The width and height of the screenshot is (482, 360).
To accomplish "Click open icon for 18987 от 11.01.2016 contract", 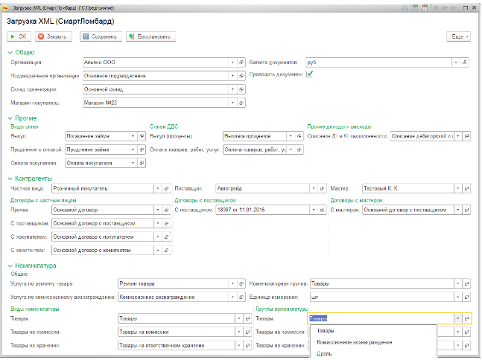I will pos(322,210).
